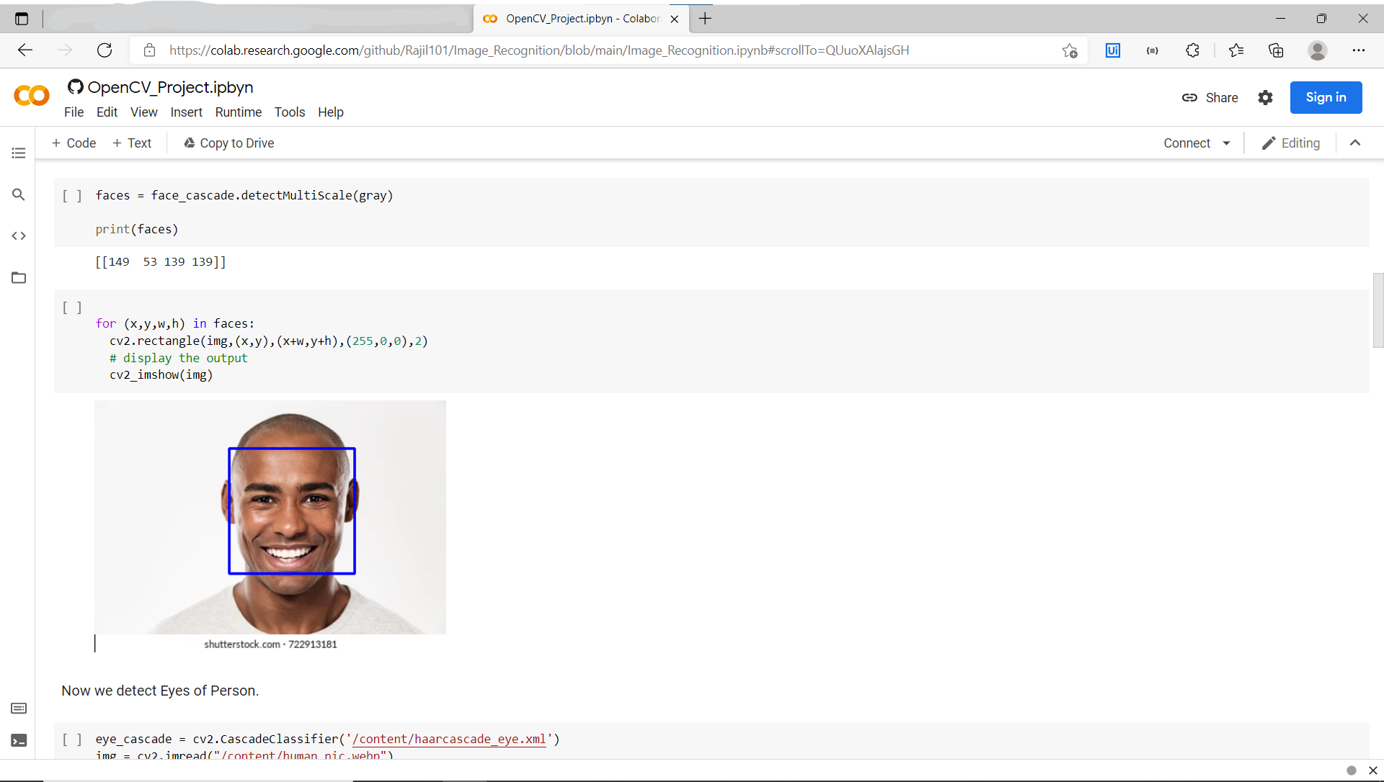Click Copy to Drive button
1384x782 pixels.
click(x=229, y=143)
